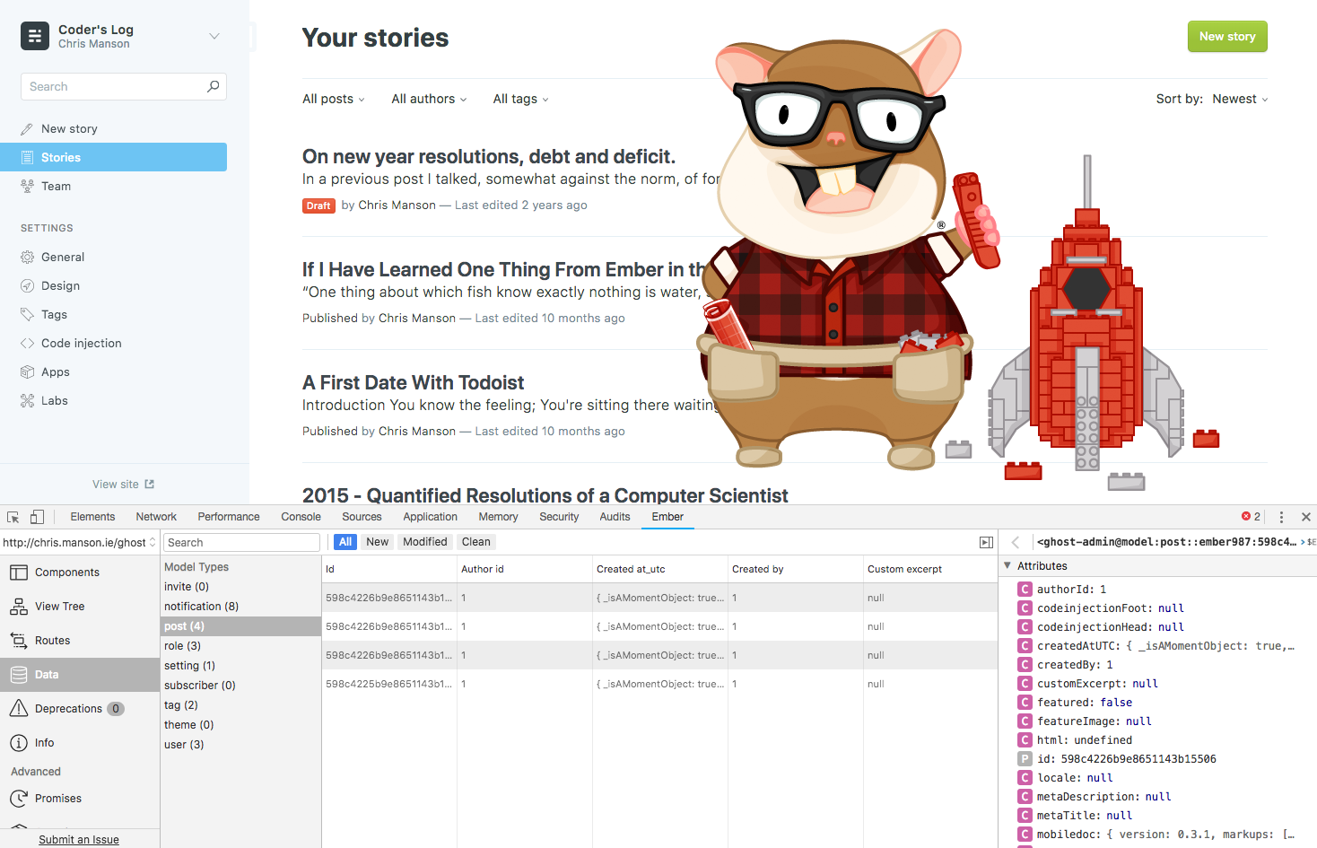
Task: Select the notification (8) model type
Action: click(x=240, y=607)
